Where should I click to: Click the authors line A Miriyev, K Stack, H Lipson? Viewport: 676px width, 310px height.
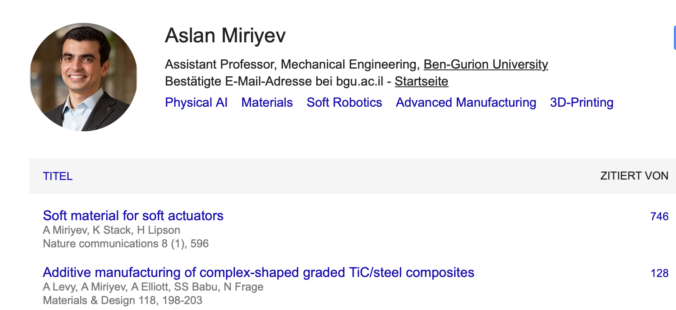[x=112, y=230]
